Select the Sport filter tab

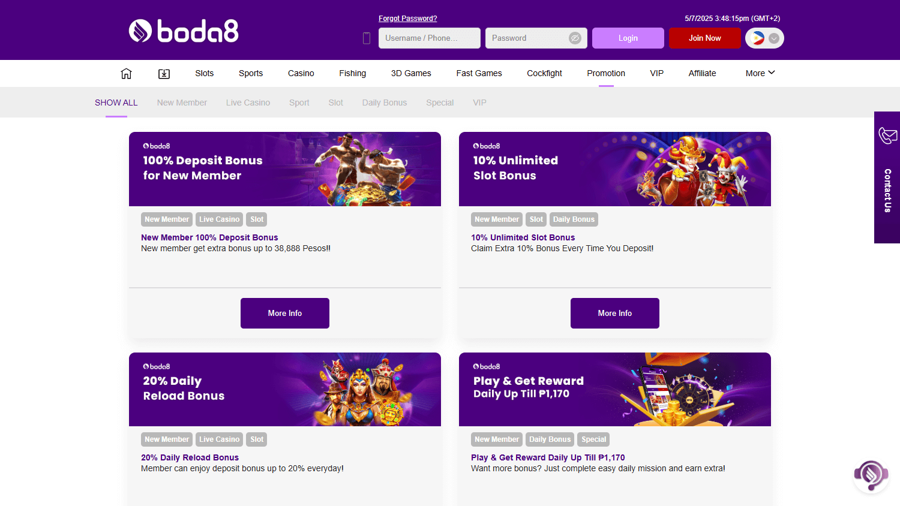pos(299,103)
